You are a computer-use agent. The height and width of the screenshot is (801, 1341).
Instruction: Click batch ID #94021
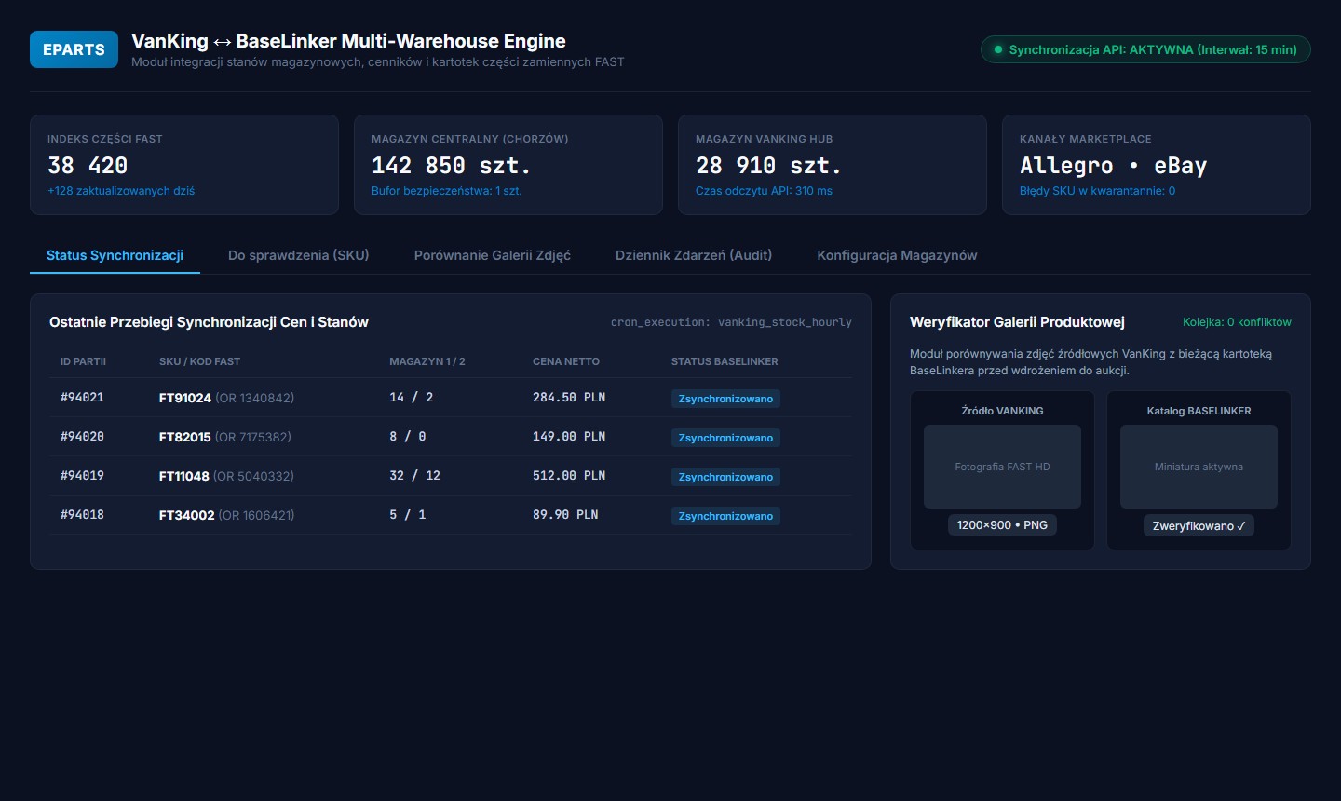point(82,398)
